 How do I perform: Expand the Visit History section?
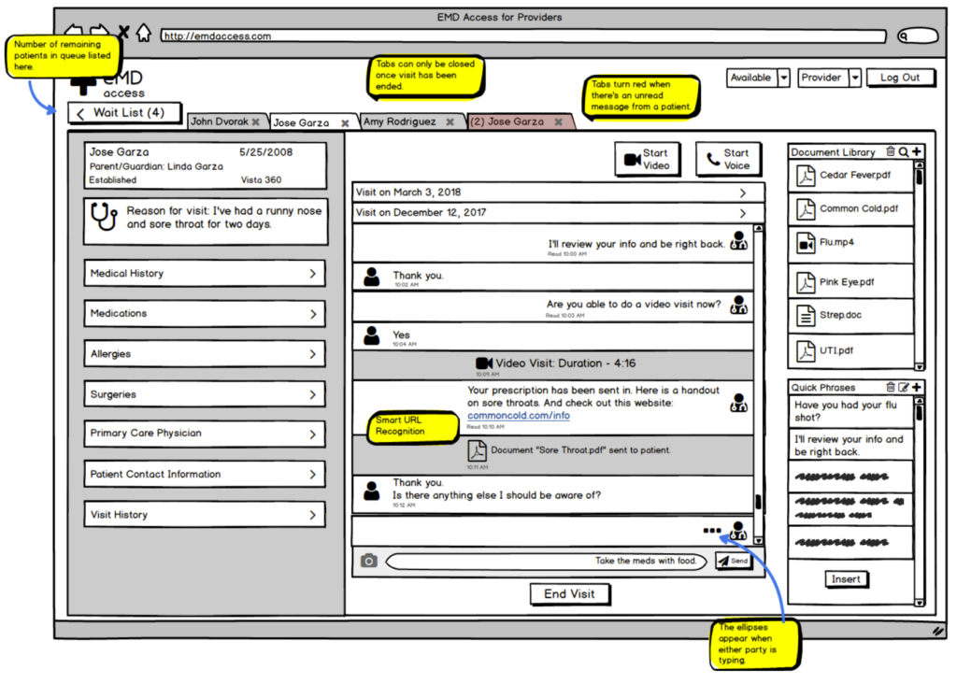tap(205, 514)
